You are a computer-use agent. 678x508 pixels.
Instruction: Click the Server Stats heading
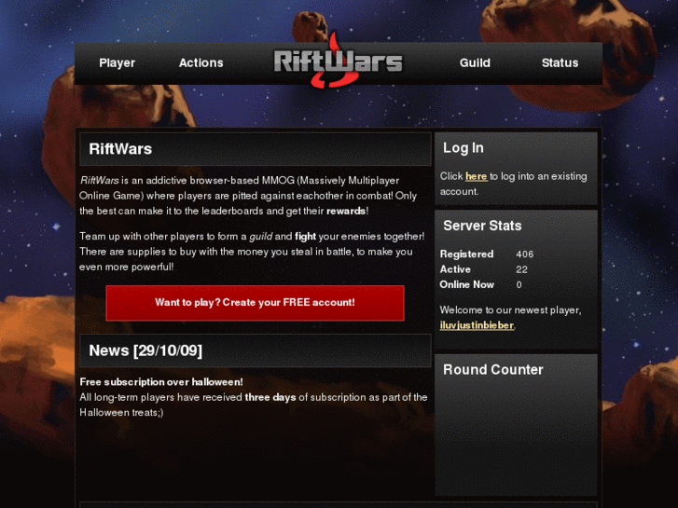click(482, 226)
